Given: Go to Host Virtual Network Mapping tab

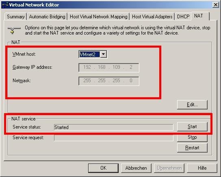Looking at the screenshot, I should click(99, 17).
